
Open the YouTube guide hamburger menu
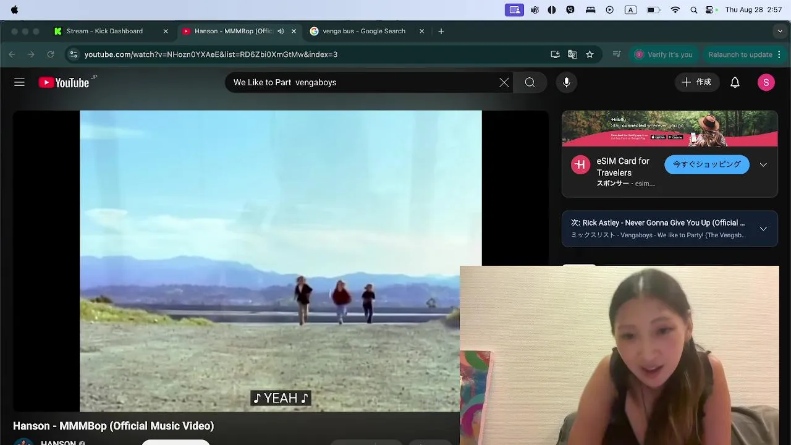19,82
